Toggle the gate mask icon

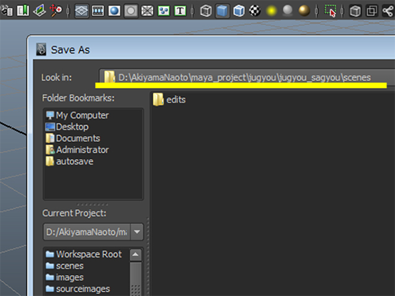pos(131,10)
